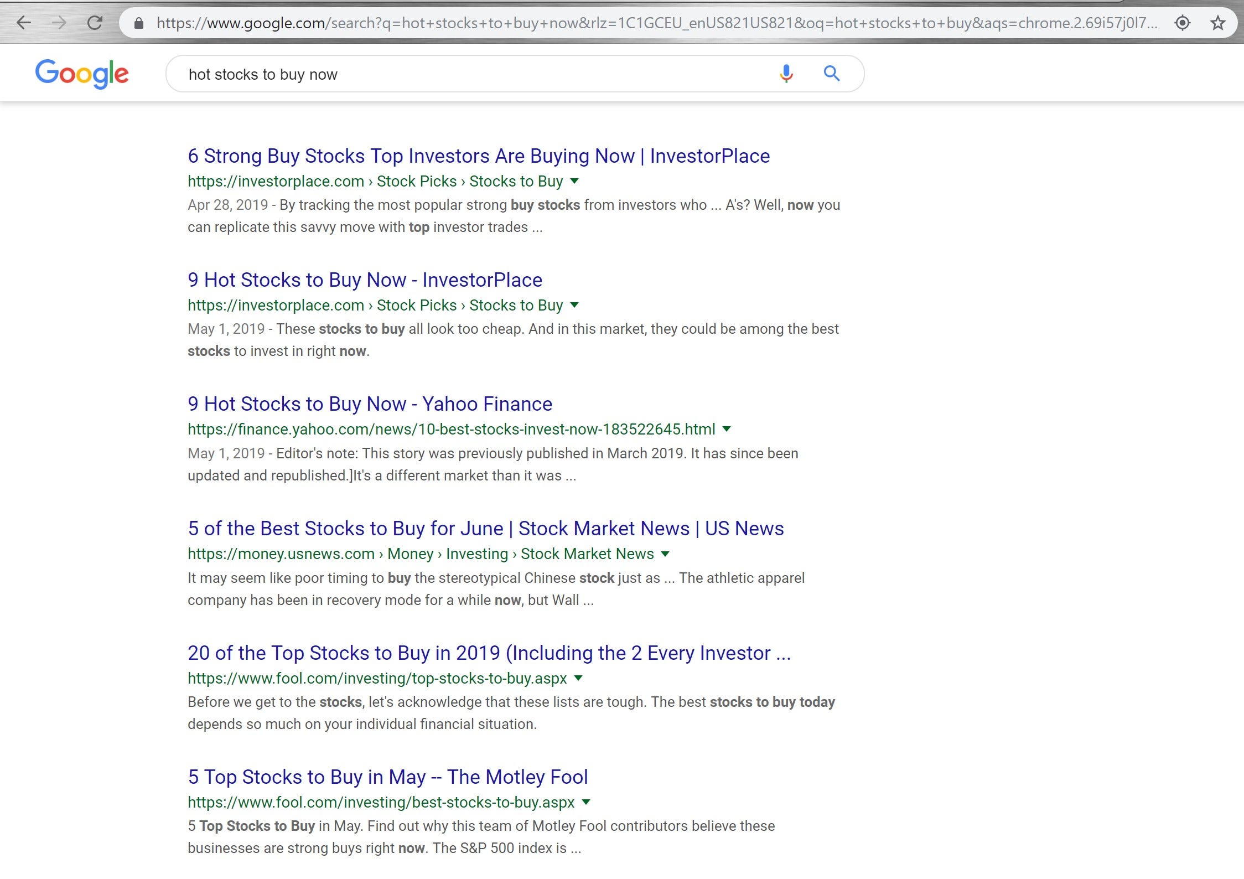Click the location target icon in address bar
The image size is (1244, 879).
point(1183,23)
